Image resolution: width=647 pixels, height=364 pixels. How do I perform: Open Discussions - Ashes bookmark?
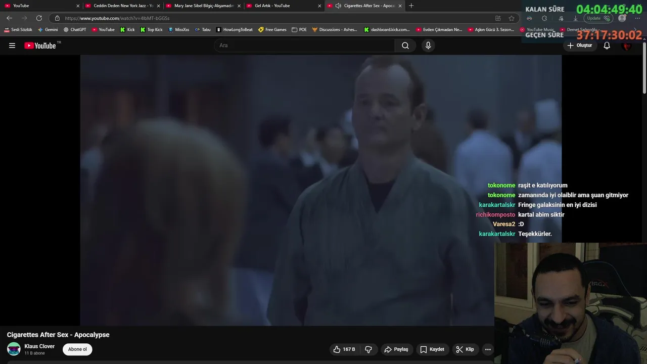point(335,30)
